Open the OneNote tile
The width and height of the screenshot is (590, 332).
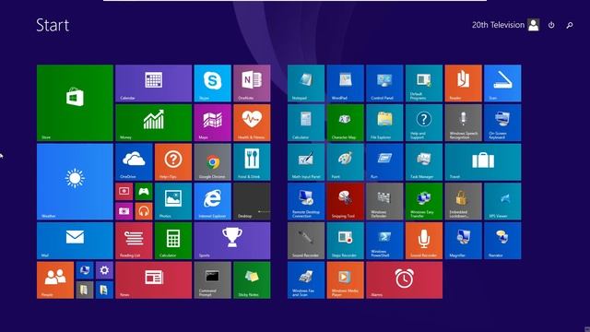point(252,83)
